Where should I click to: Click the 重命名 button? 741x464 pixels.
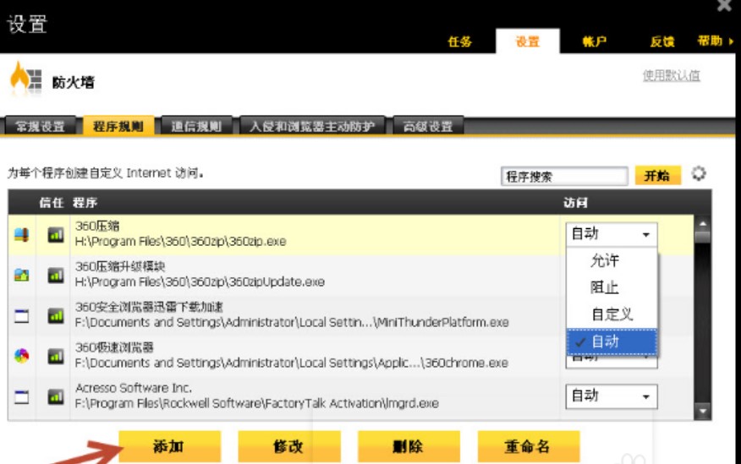click(529, 446)
